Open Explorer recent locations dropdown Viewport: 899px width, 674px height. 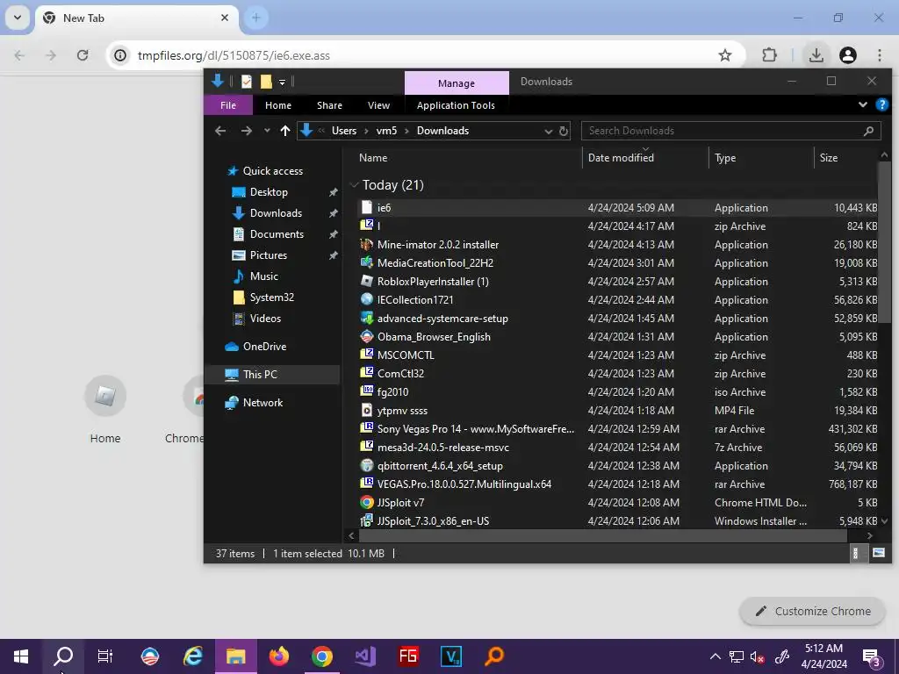tap(267, 131)
